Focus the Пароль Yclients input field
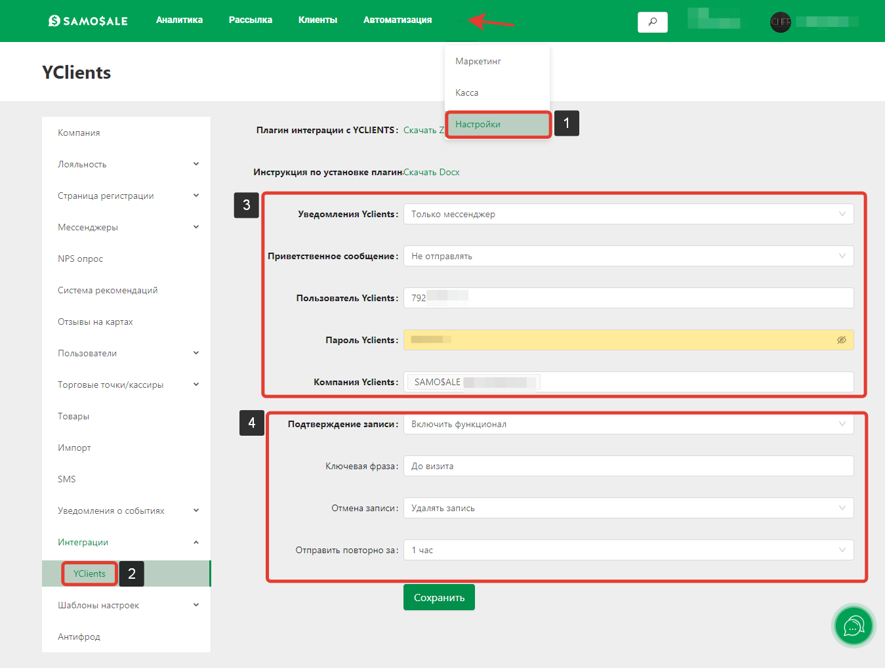This screenshot has height=668, width=885. point(628,340)
